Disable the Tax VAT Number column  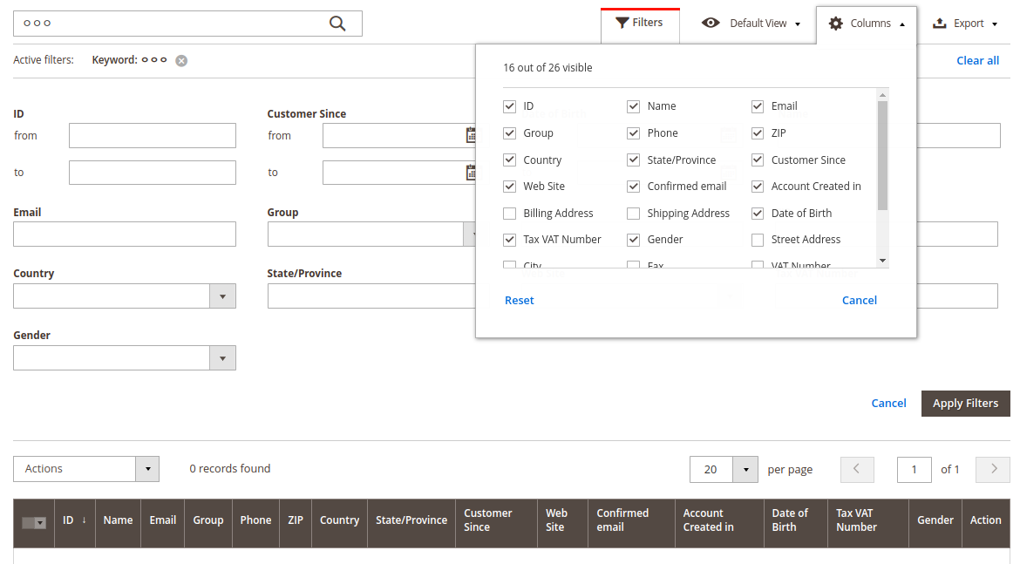509,240
